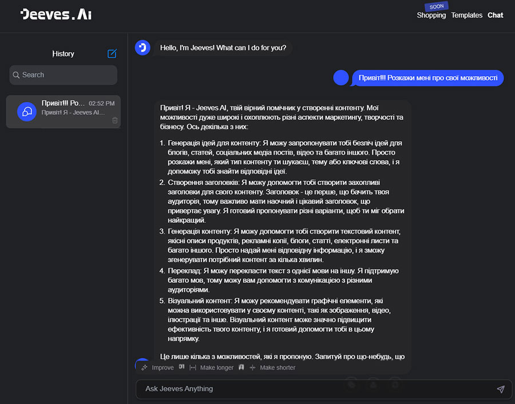The height and width of the screenshot is (404, 515).
Task: Click the SOON badge above Shopping
Action: (437, 6)
